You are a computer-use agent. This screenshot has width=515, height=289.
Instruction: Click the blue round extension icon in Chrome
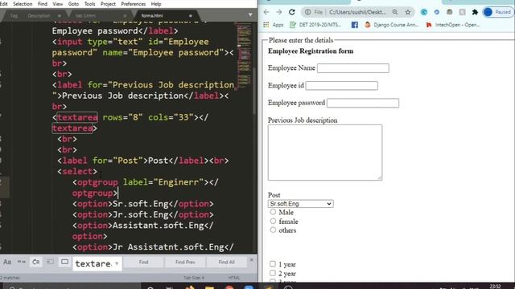coord(436,12)
